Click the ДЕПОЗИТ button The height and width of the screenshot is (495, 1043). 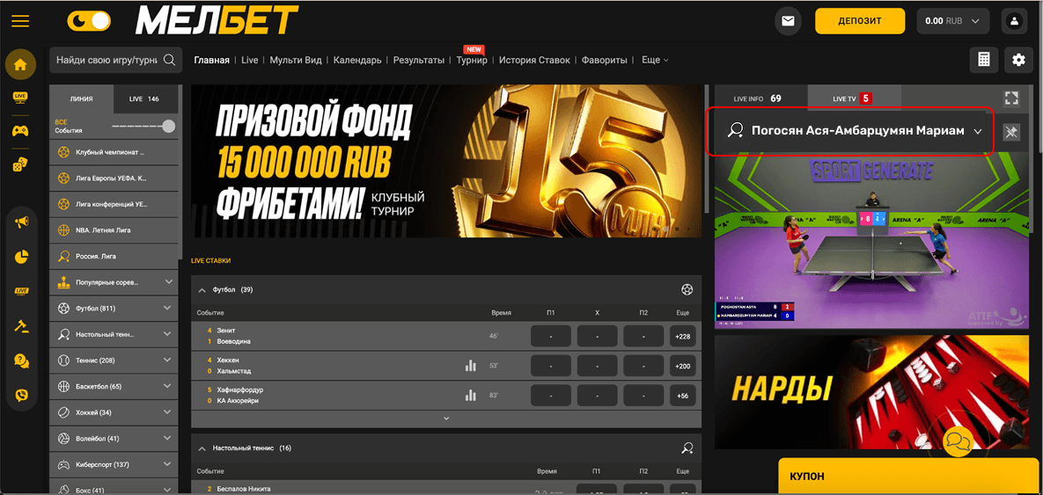(859, 21)
